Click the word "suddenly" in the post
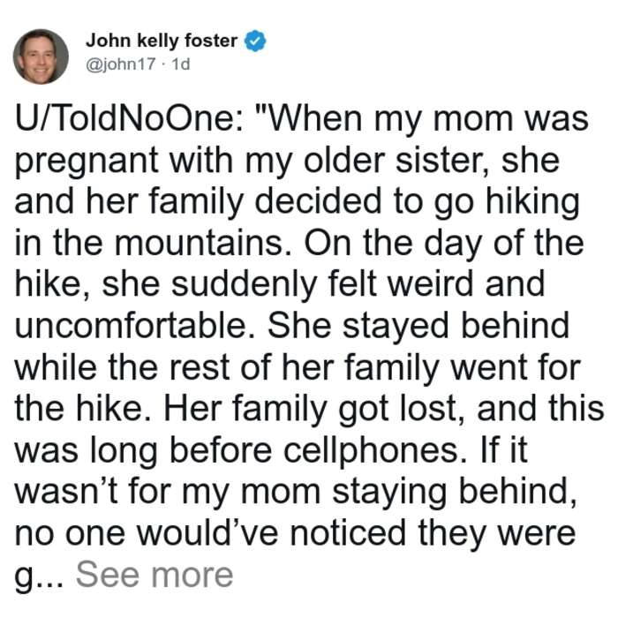Viewport: 618px width, 618px height. coord(244,285)
